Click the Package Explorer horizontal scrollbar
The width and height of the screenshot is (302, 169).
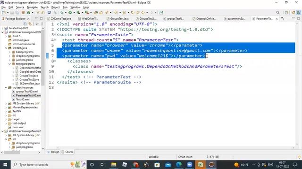click(x=11, y=152)
